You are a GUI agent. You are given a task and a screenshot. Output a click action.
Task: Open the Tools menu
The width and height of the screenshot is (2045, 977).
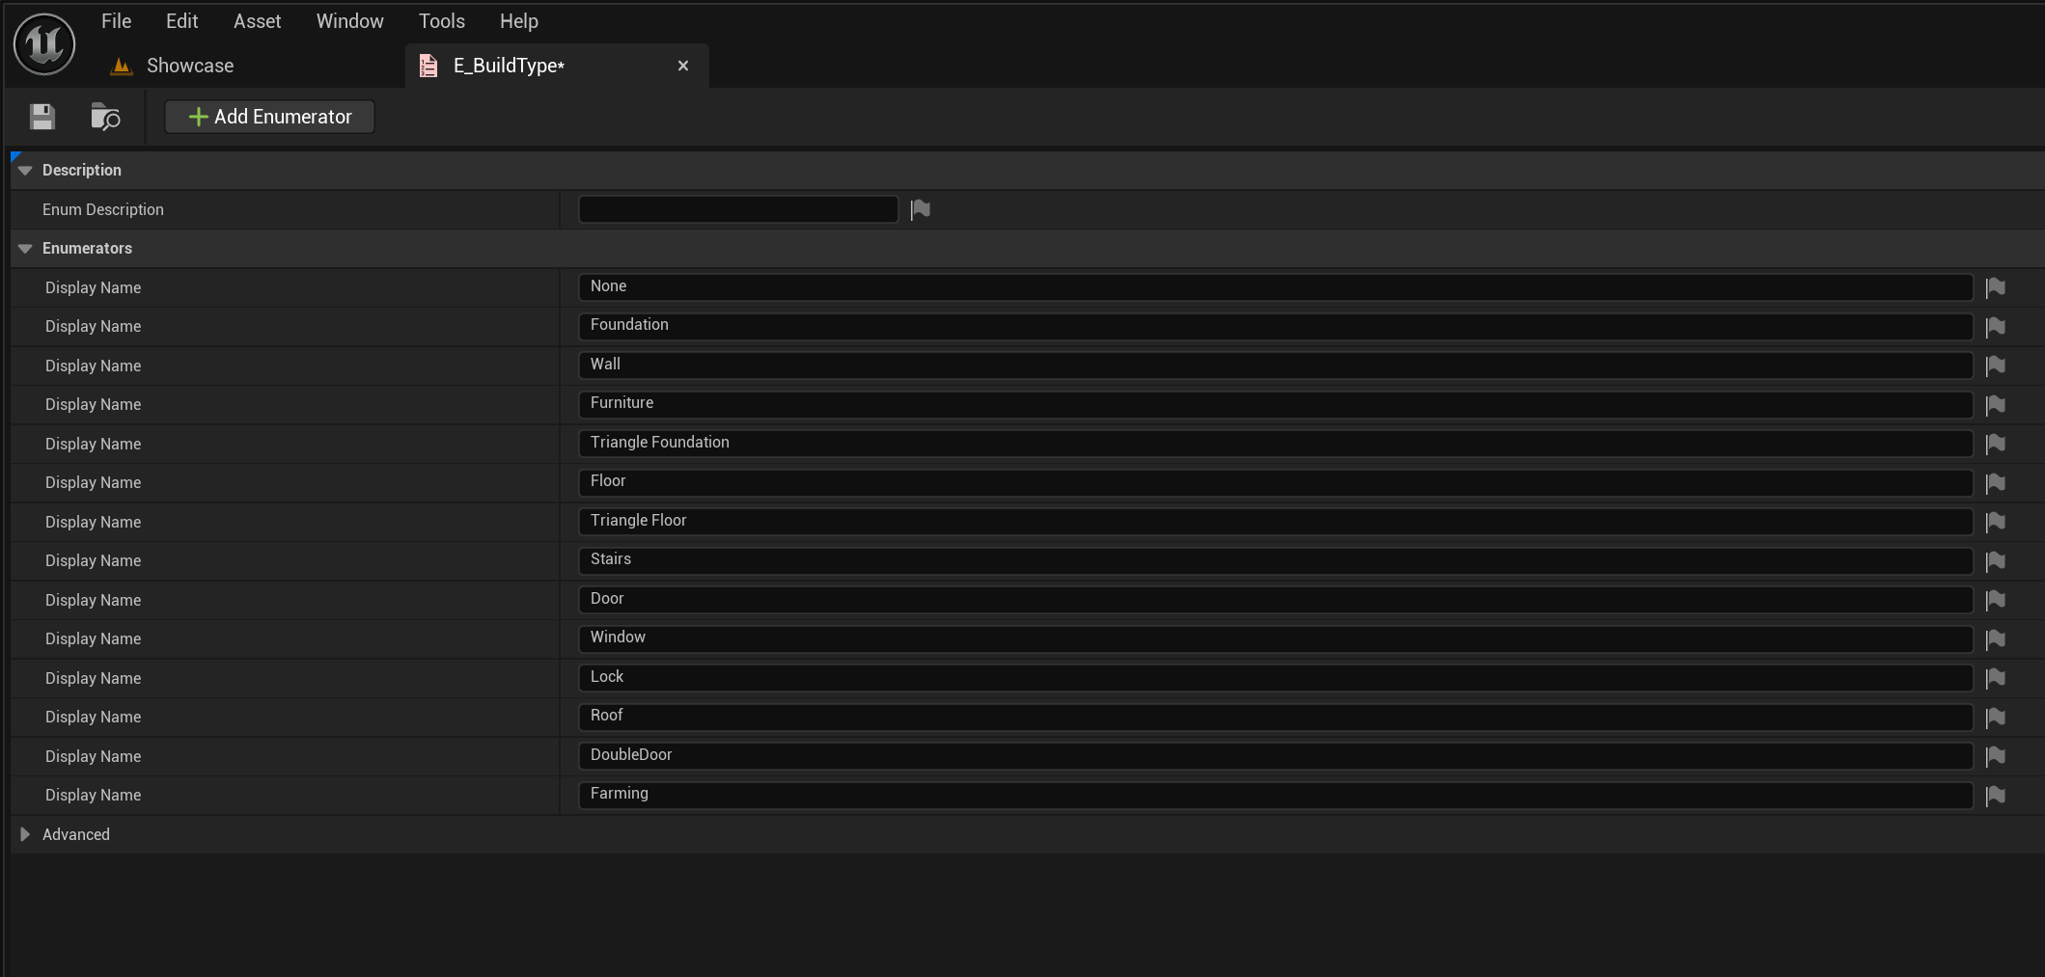441,21
